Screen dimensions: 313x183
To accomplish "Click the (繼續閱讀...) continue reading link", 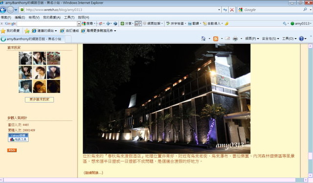I will pyautogui.click(x=93, y=173).
